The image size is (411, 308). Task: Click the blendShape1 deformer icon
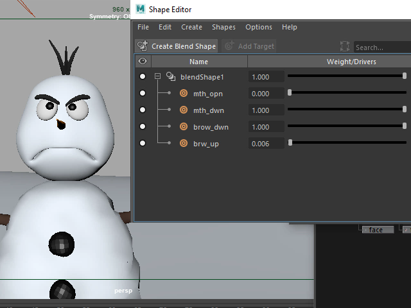point(171,76)
